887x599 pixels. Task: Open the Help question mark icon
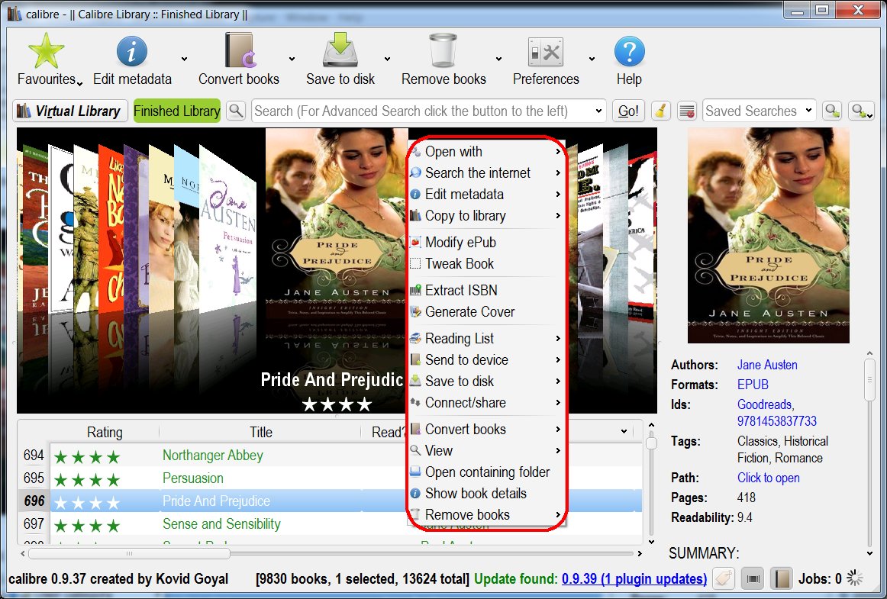pyautogui.click(x=629, y=51)
